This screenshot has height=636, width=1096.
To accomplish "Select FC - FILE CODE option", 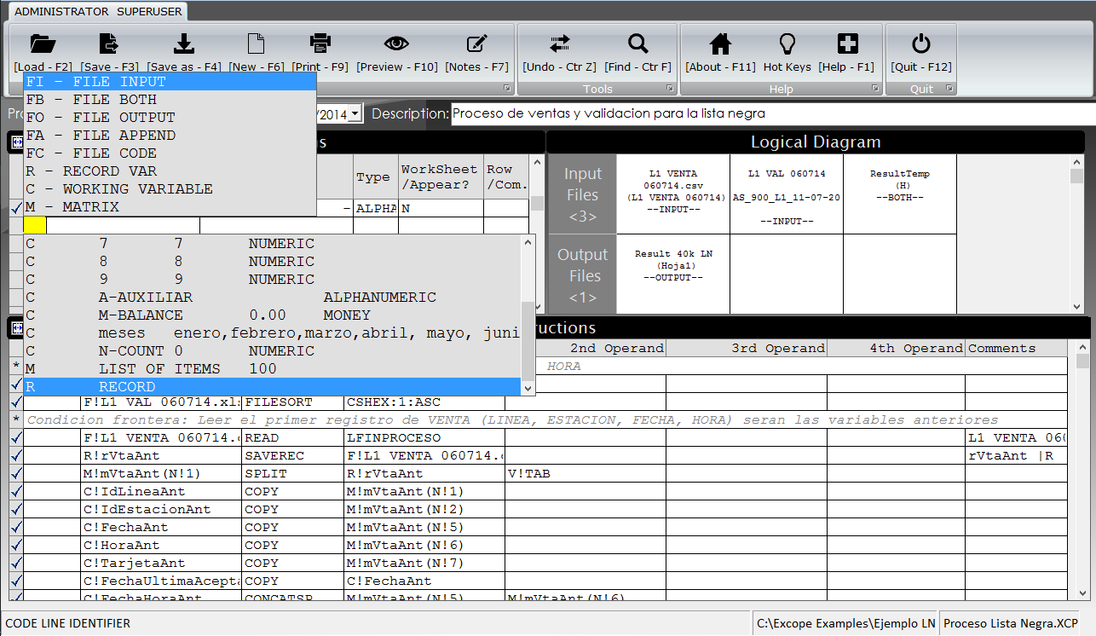I will [x=170, y=153].
